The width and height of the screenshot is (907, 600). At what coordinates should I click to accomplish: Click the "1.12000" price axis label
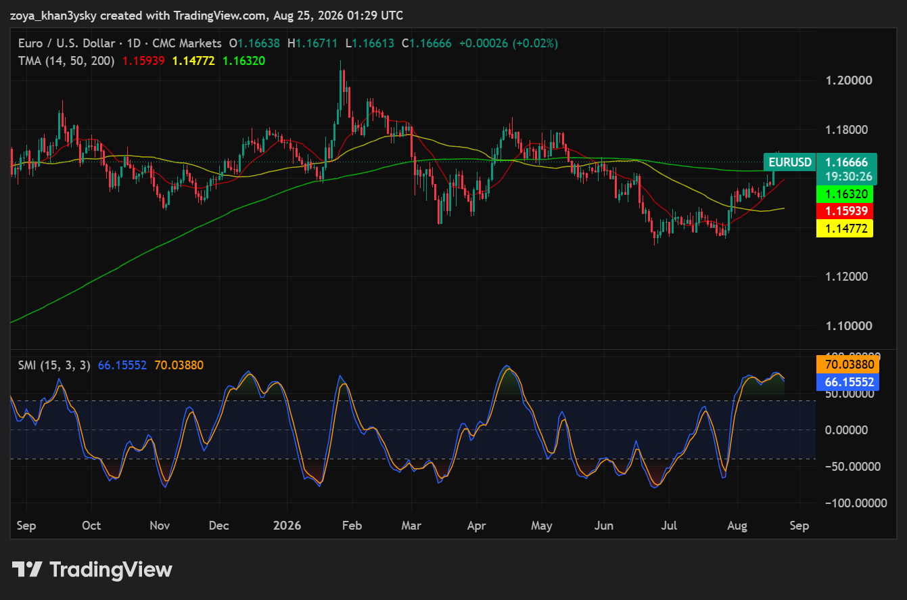tap(848, 277)
